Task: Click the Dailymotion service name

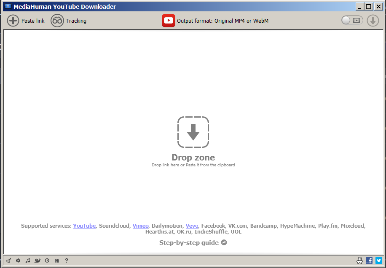Action: [167, 226]
